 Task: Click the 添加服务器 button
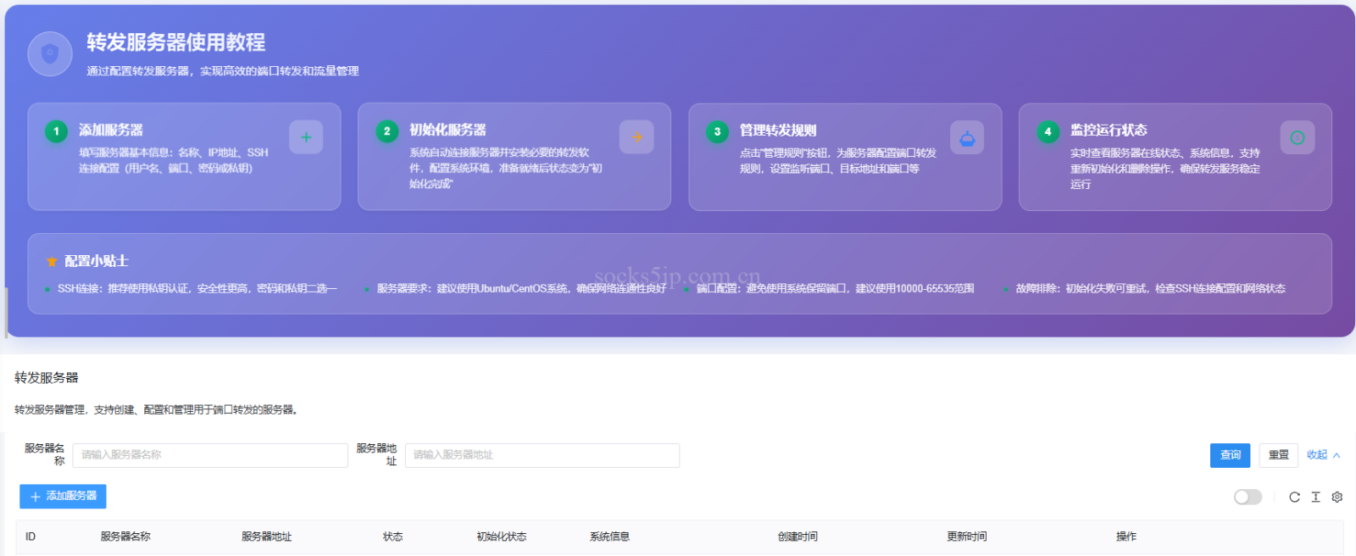point(63,496)
